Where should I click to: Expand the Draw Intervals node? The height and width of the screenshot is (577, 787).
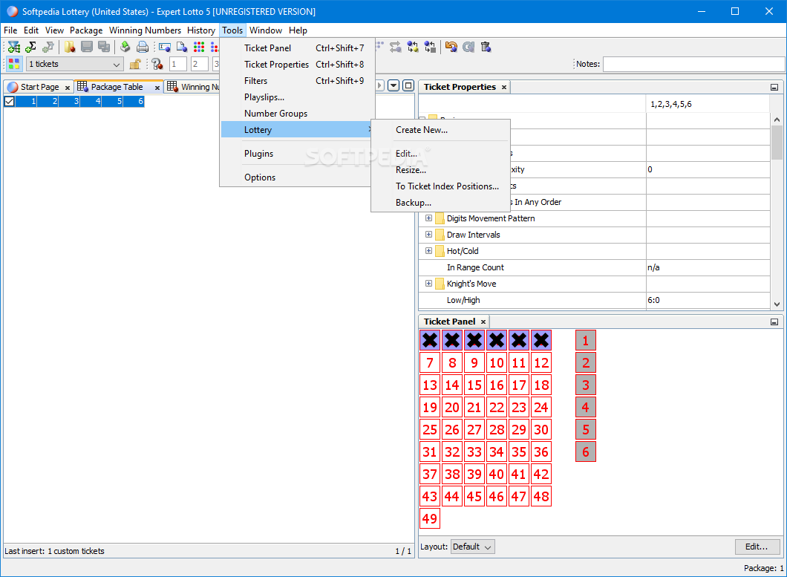pyautogui.click(x=428, y=235)
